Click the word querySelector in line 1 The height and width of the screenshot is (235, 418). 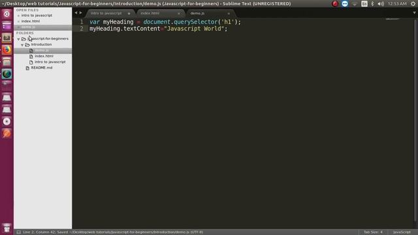[196, 22]
